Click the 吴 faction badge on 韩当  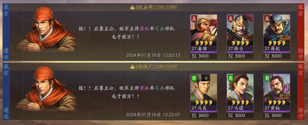pyautogui.click(x=230, y=18)
